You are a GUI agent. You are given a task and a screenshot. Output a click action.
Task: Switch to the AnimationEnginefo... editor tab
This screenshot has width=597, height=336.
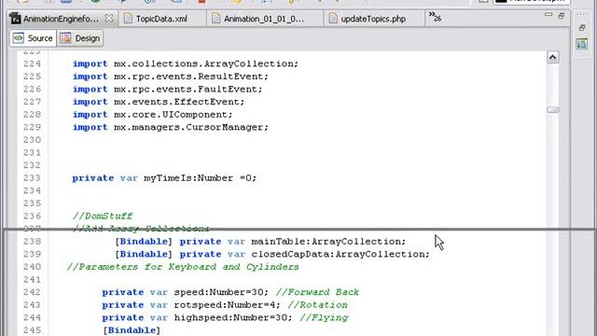click(x=61, y=19)
